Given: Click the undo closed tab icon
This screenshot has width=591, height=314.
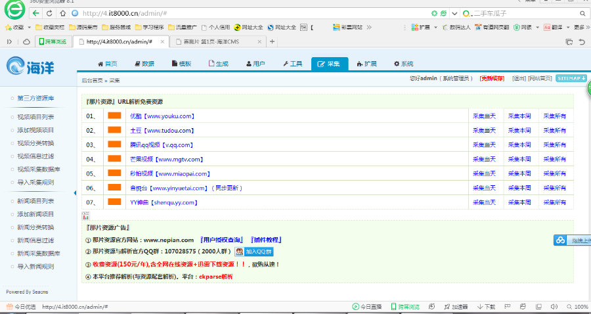Looking at the screenshot, I should tap(582, 41).
